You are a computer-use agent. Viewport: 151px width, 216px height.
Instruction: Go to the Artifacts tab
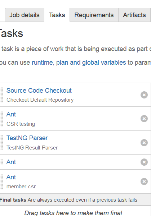(x=134, y=15)
